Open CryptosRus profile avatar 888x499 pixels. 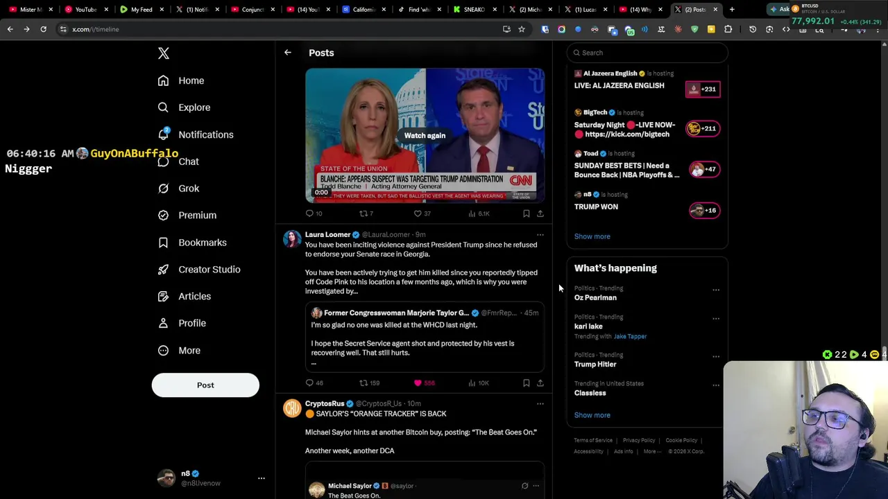coord(292,409)
